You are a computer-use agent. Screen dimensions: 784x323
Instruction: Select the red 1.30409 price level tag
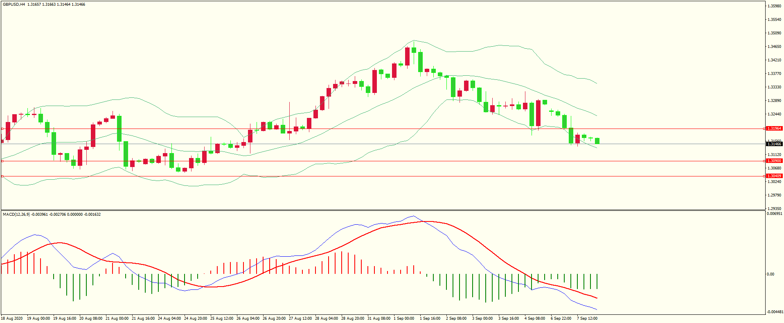[x=774, y=176]
